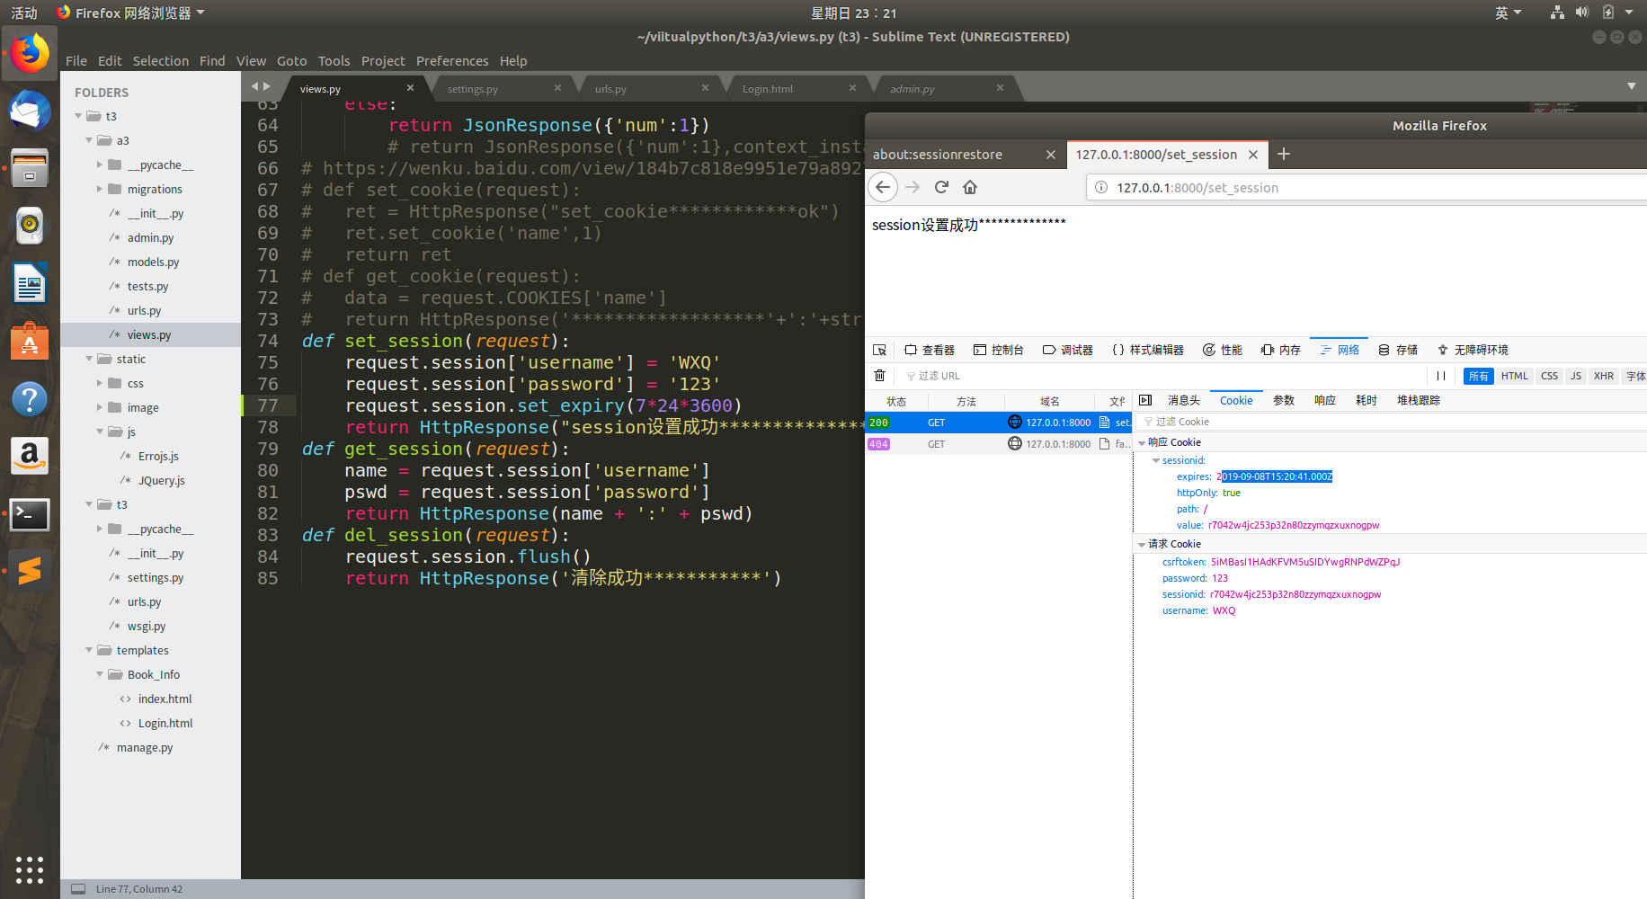This screenshot has width=1647, height=899.
Task: Go forward in Firefox
Action: (x=913, y=187)
